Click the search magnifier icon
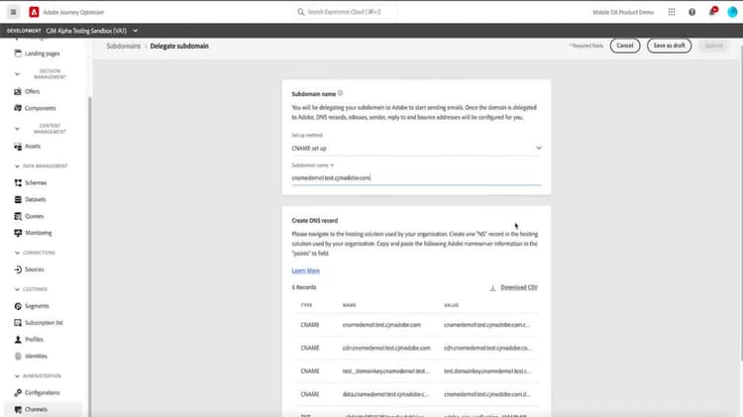This screenshot has height=417, width=743. click(x=301, y=12)
